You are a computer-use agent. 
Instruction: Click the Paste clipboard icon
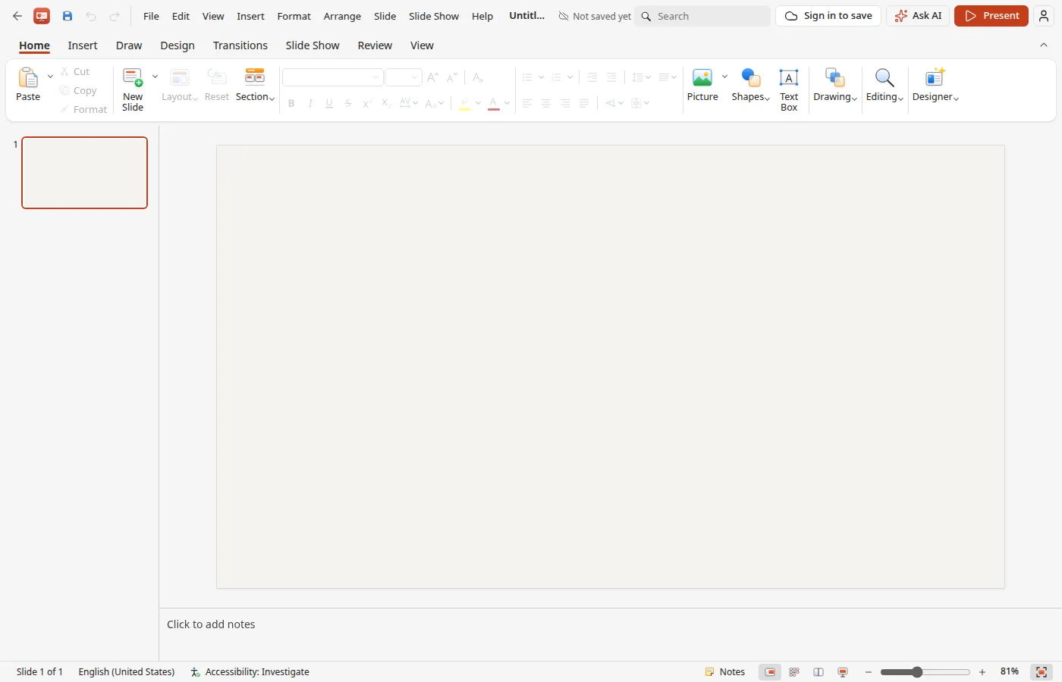28,77
